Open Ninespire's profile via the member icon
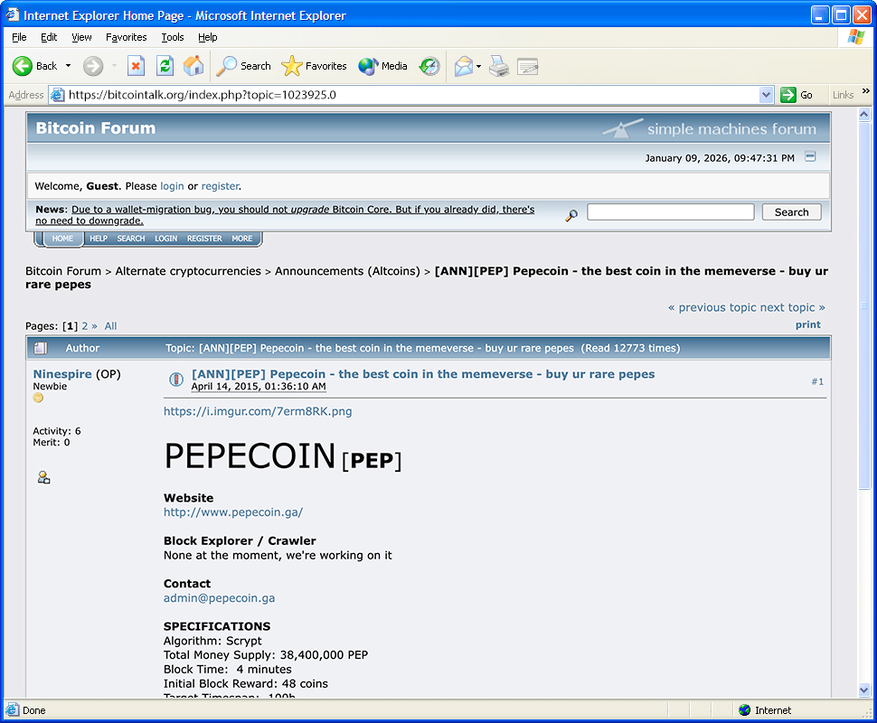The width and height of the screenshot is (877, 723). (x=43, y=476)
